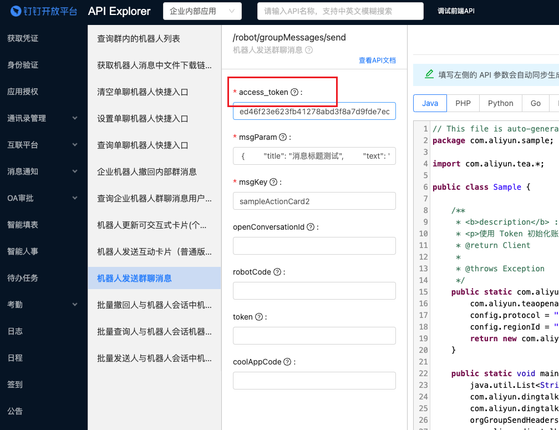Open 批量查询人与机器人会话机器 API entry

154,332
